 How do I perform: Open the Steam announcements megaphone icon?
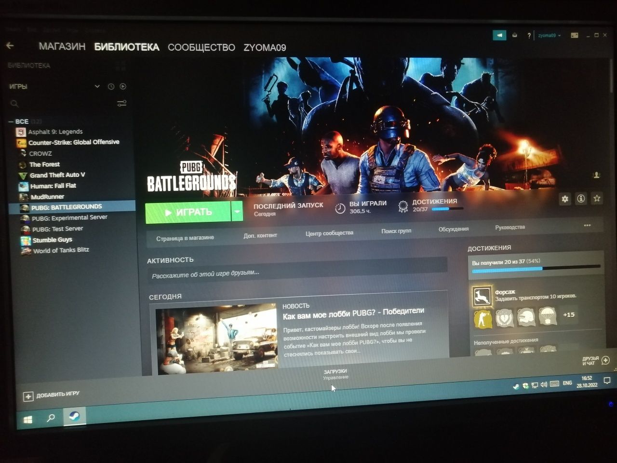(499, 35)
